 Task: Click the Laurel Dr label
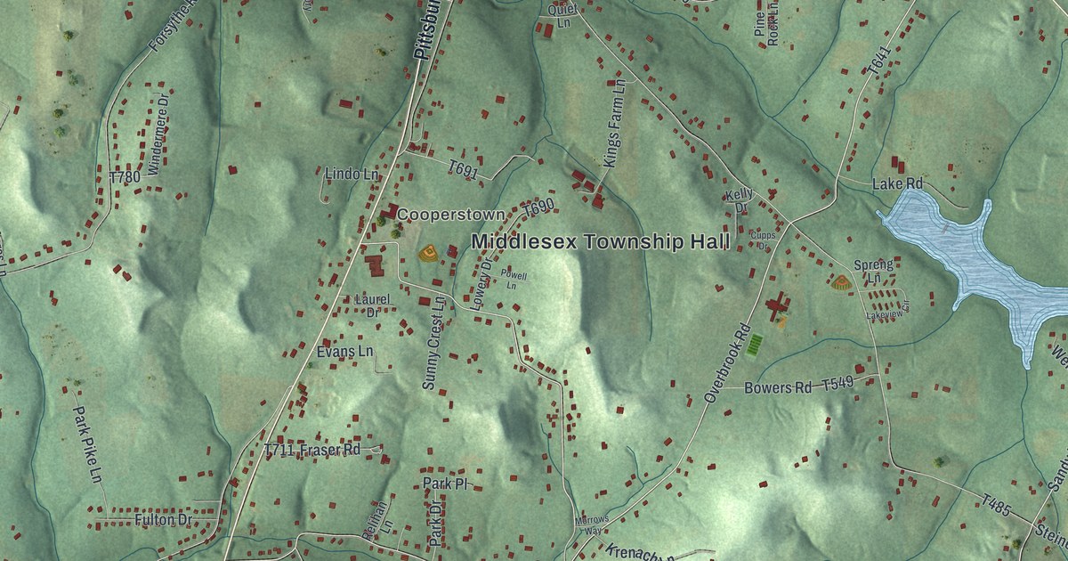(x=372, y=305)
